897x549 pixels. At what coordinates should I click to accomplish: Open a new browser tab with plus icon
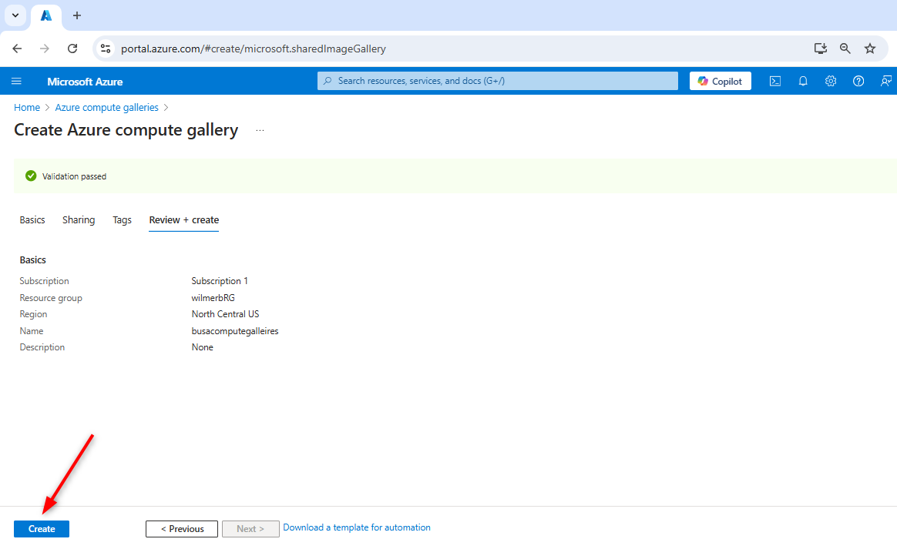coord(77,15)
